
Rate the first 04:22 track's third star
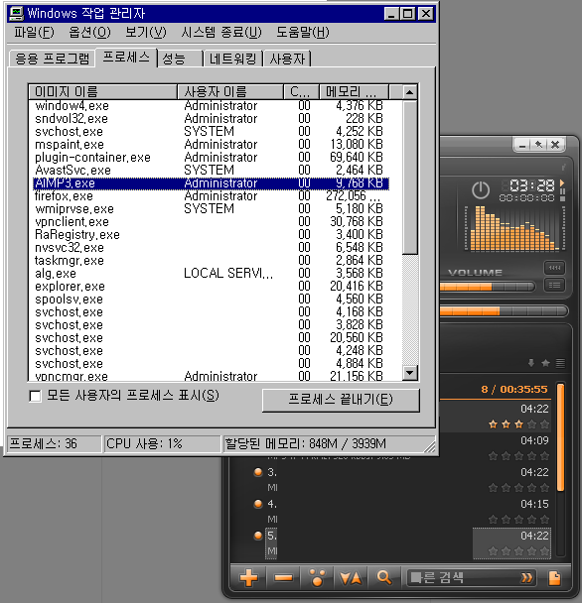(x=518, y=424)
